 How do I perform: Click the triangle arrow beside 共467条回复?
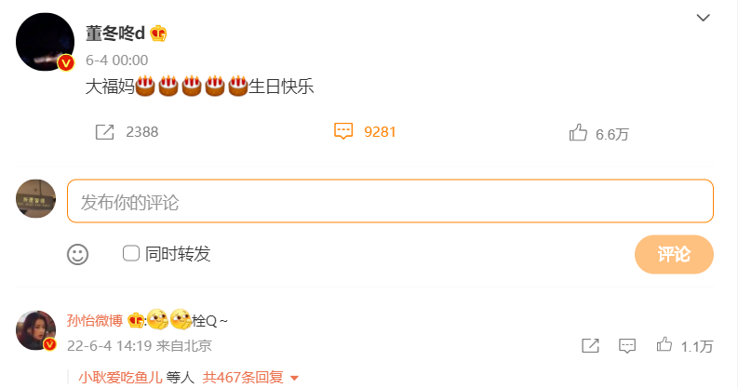point(295,378)
